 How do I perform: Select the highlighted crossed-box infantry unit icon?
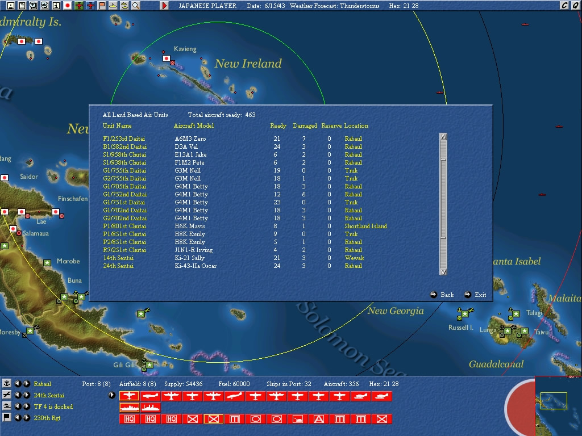pyautogui.click(x=214, y=419)
